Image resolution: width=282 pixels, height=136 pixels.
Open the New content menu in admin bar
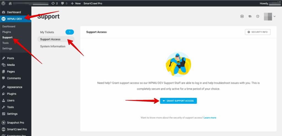[x=76, y=3]
